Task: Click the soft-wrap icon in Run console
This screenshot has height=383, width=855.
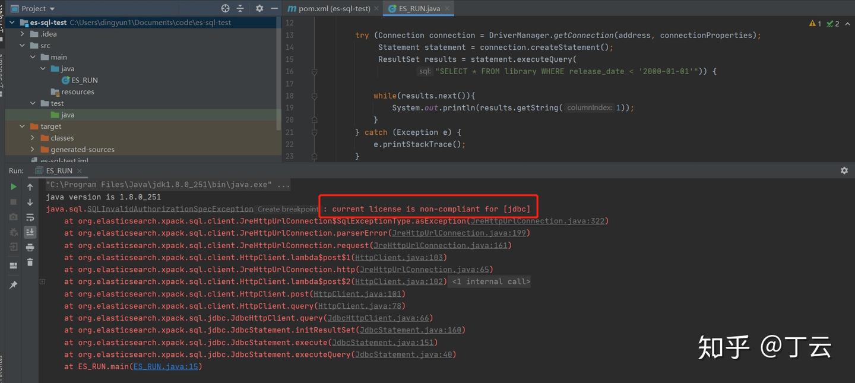Action: 30,217
